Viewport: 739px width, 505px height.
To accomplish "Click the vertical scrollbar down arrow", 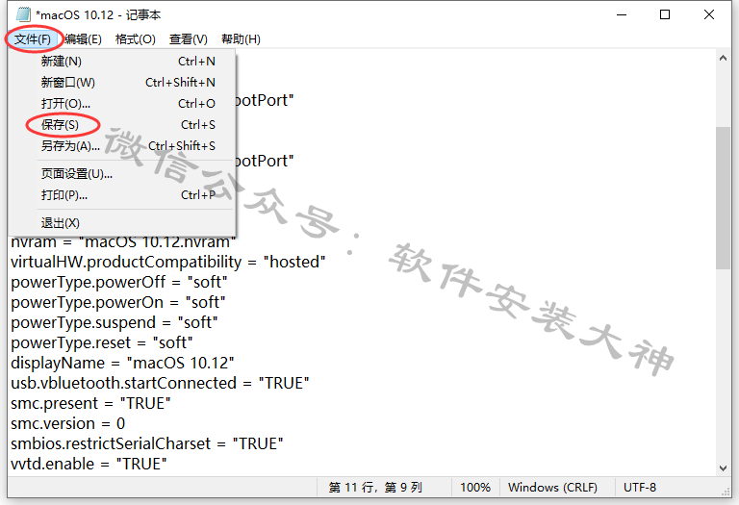I will click(723, 467).
